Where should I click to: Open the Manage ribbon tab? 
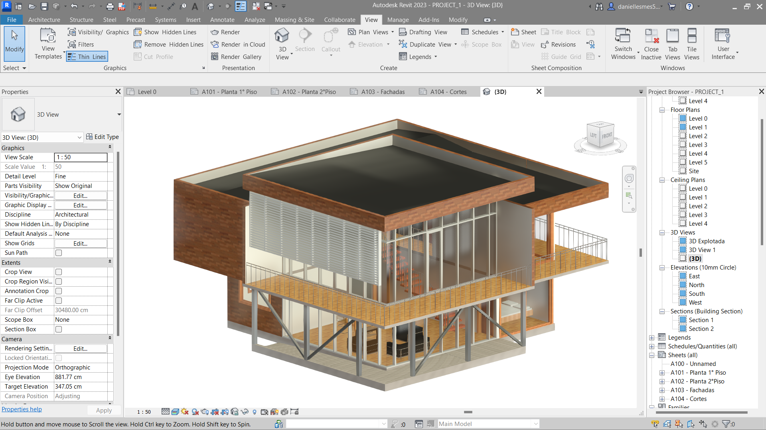pos(398,20)
